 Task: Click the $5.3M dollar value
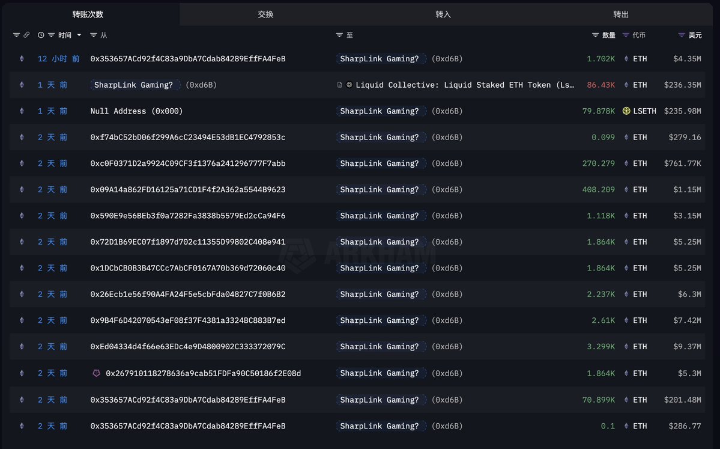pyautogui.click(x=689, y=373)
